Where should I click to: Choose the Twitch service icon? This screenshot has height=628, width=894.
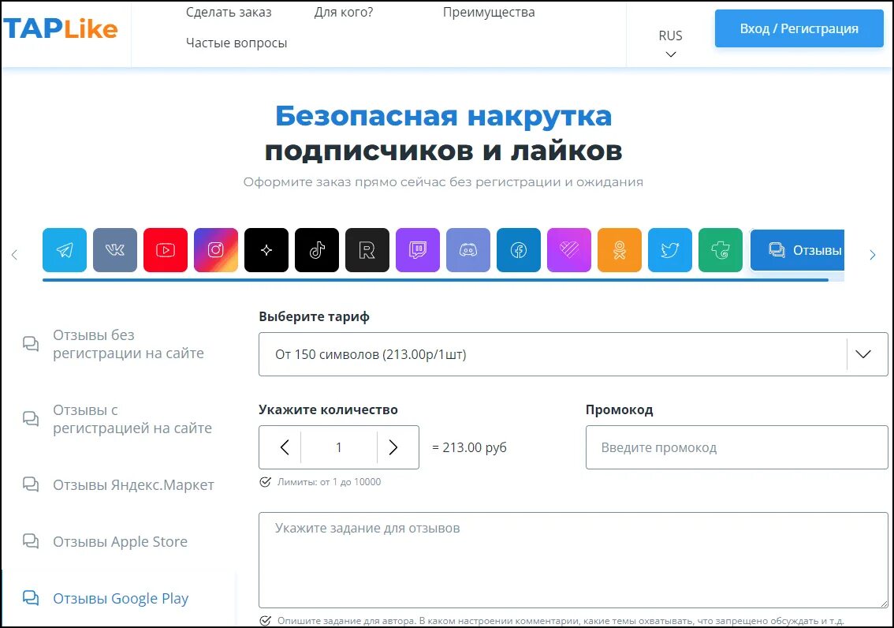pos(418,250)
